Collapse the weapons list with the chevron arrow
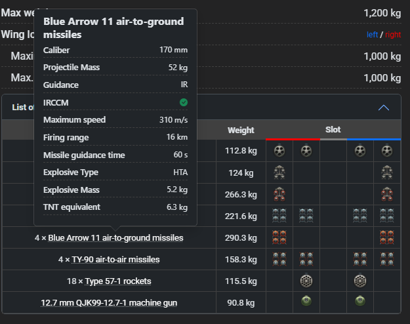 384,108
